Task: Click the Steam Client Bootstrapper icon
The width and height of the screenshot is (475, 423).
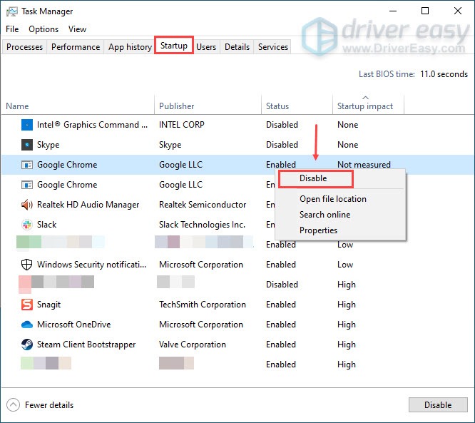Action: (x=27, y=345)
